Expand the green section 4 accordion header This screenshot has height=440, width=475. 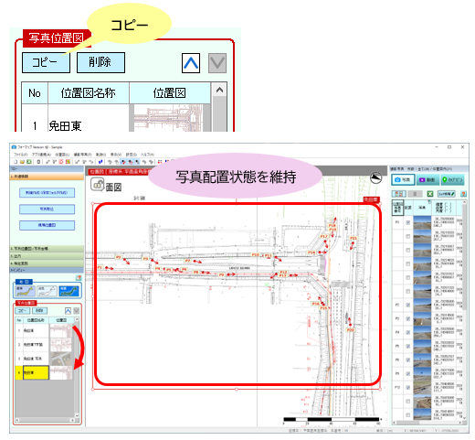[47, 263]
